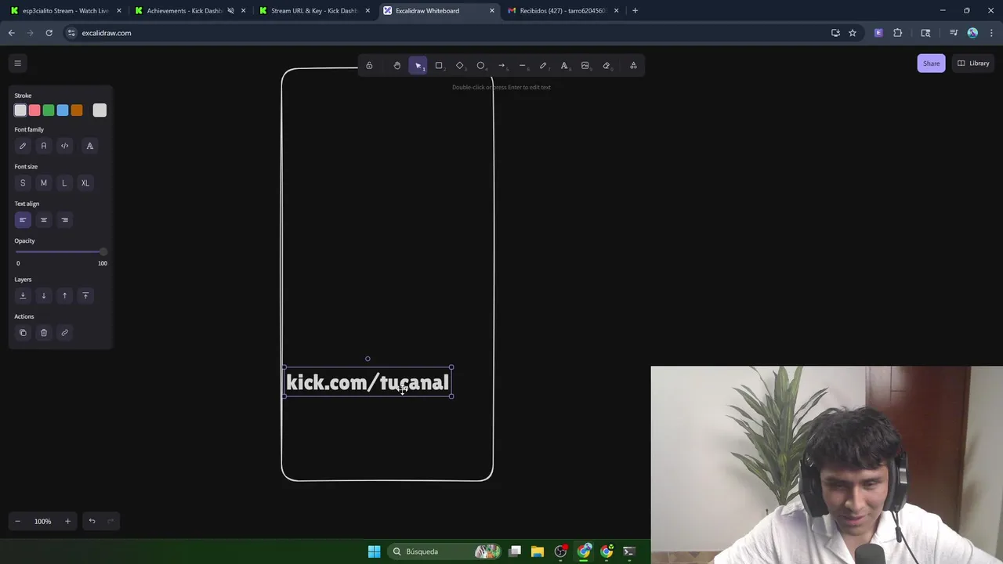Send selected element to back
This screenshot has width=1003, height=564.
click(23, 296)
